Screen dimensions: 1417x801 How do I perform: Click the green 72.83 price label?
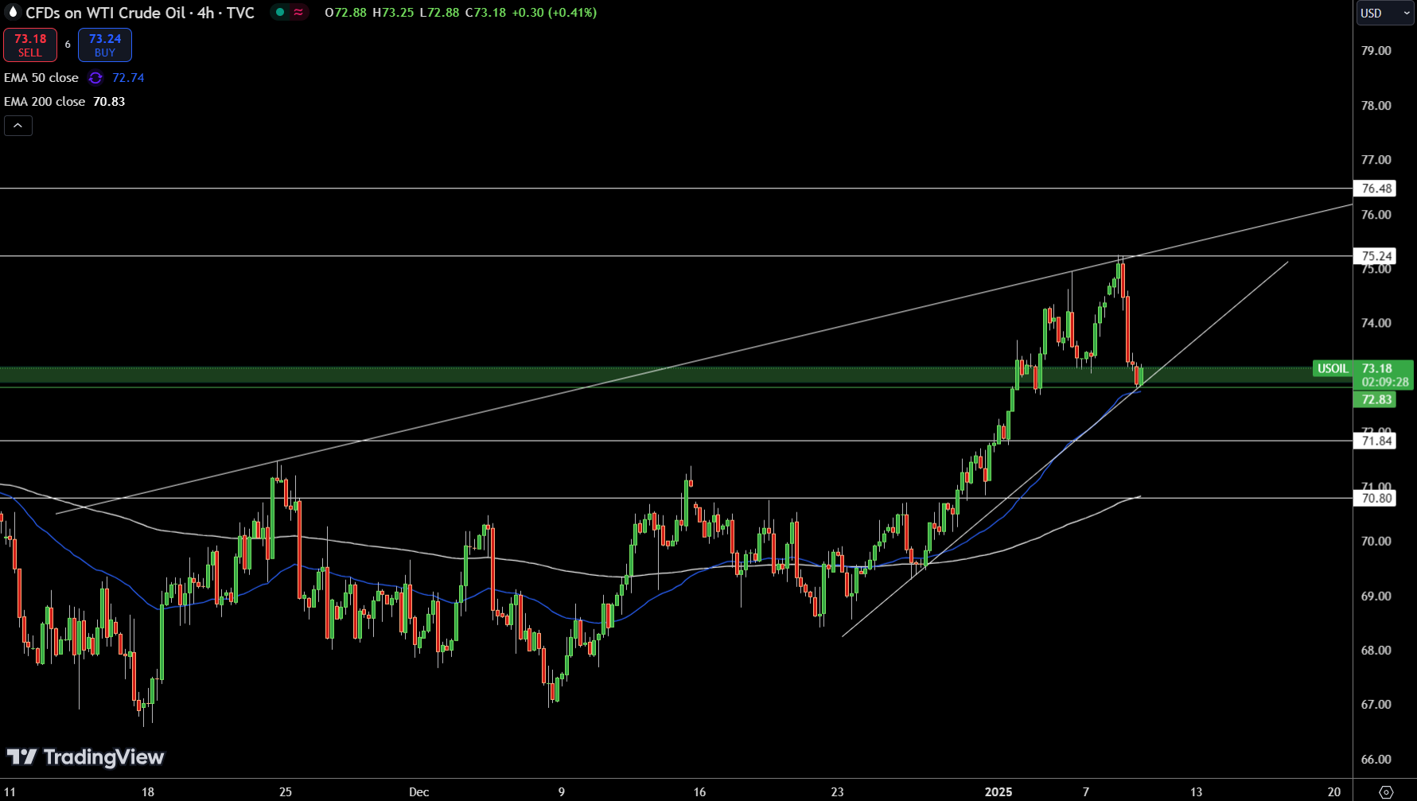click(1376, 399)
